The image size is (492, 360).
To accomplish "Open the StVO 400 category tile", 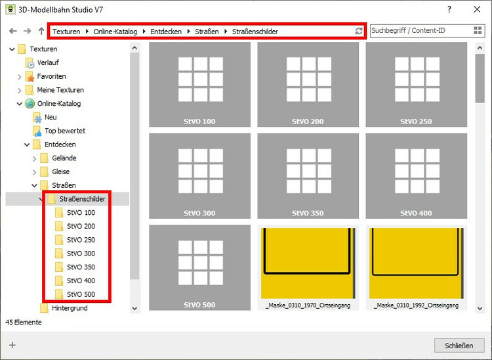I will (416, 176).
